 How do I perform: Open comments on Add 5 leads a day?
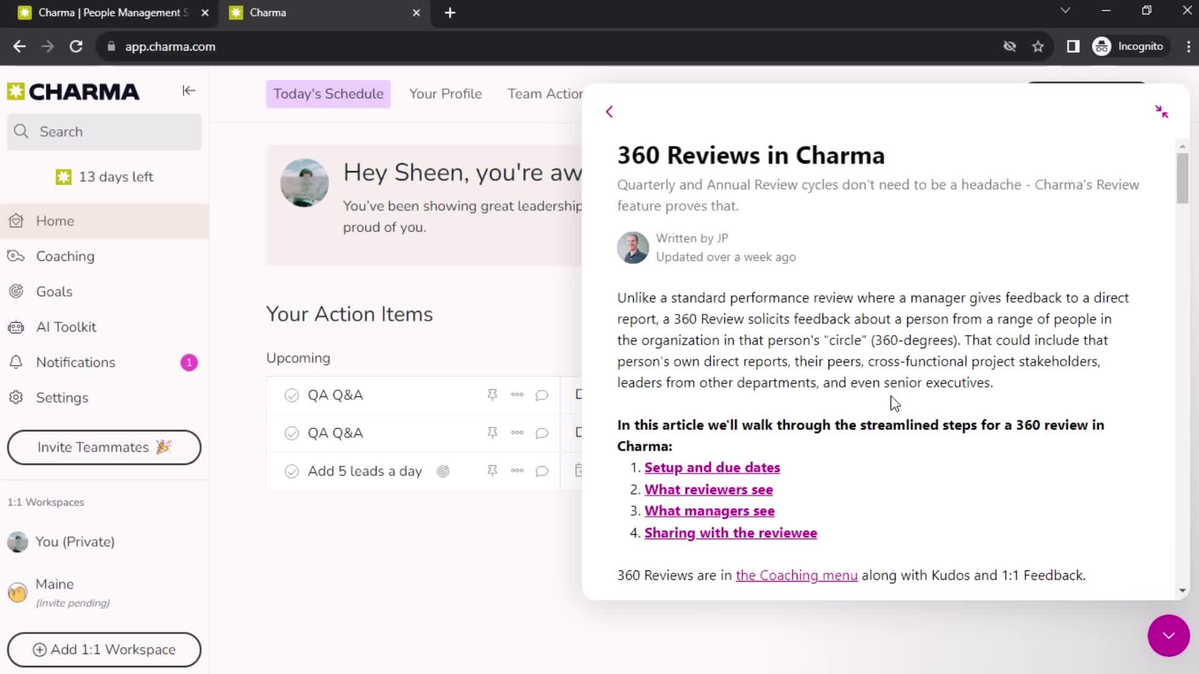pos(542,471)
